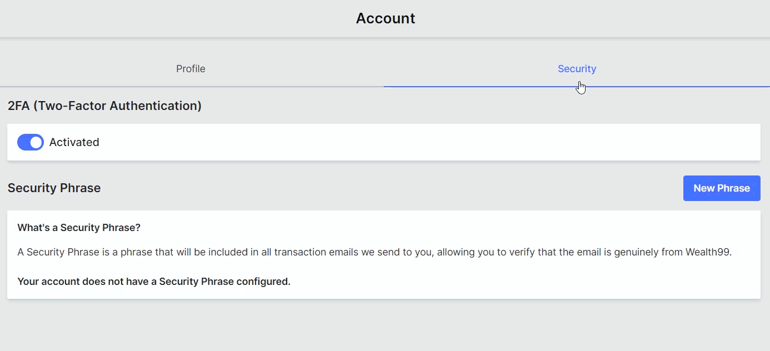This screenshot has width=770, height=351.
Task: Click the "Activated" label
Action: [x=74, y=142]
